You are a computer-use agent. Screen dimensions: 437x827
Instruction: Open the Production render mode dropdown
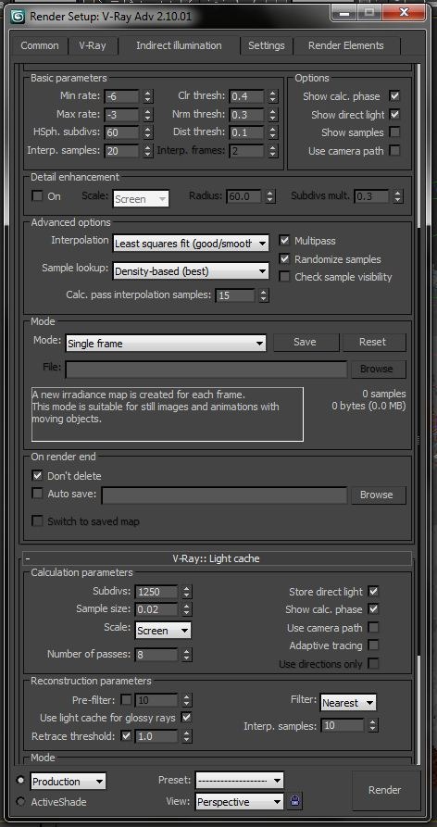[68, 781]
